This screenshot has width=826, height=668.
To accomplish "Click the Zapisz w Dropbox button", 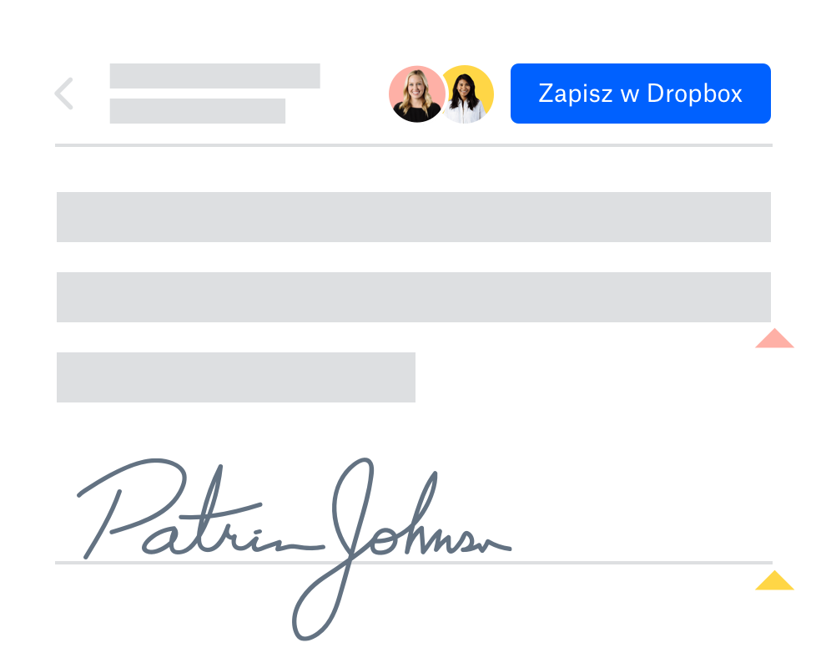I will coord(641,94).
